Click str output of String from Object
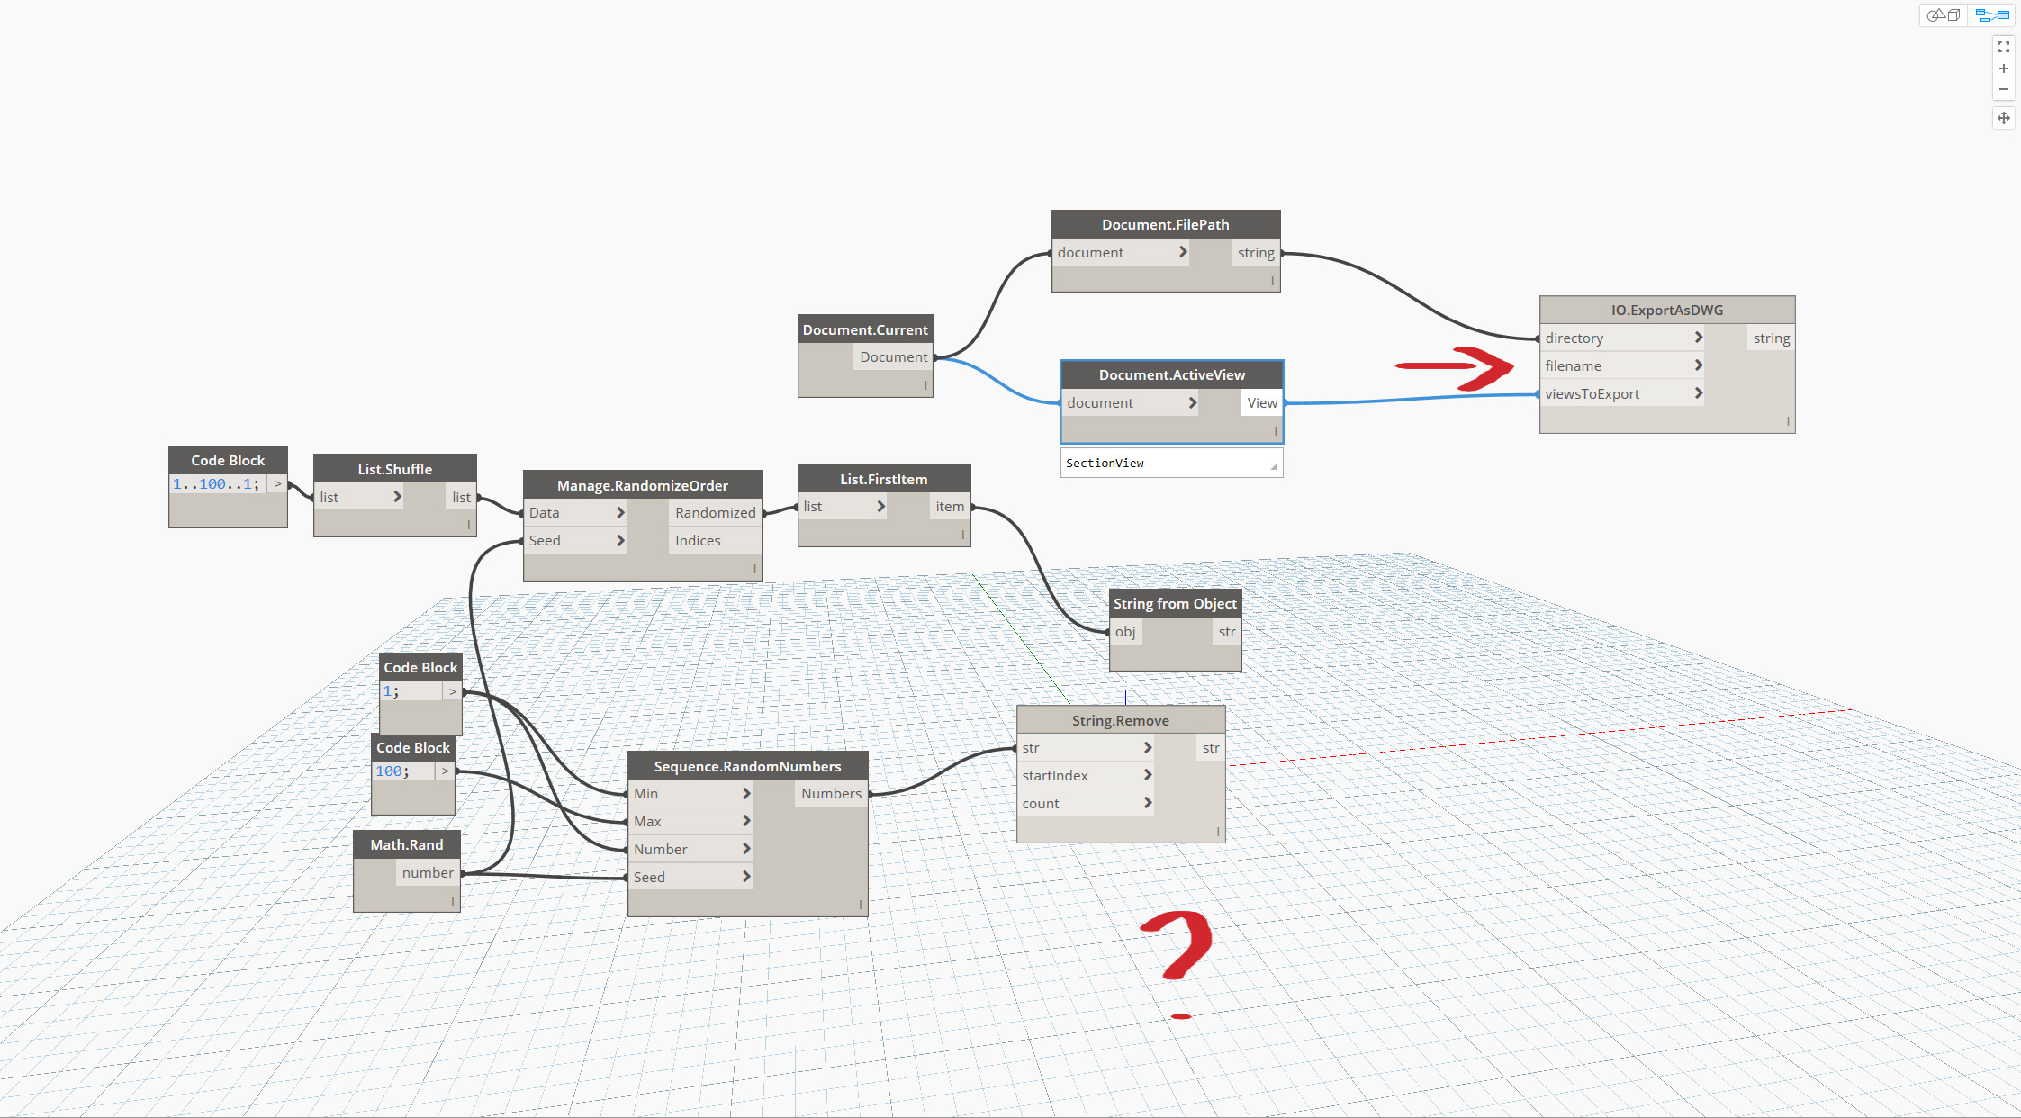The image size is (2021, 1118). pos(1227,632)
